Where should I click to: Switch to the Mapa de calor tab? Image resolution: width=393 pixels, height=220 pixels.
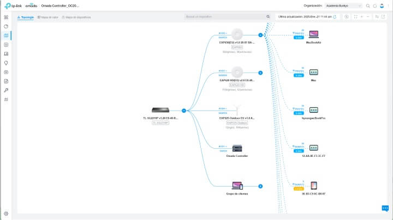click(x=47, y=17)
